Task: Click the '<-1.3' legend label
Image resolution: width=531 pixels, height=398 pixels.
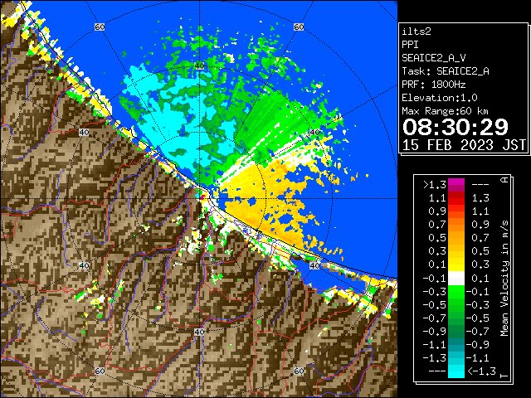Action: (481, 371)
